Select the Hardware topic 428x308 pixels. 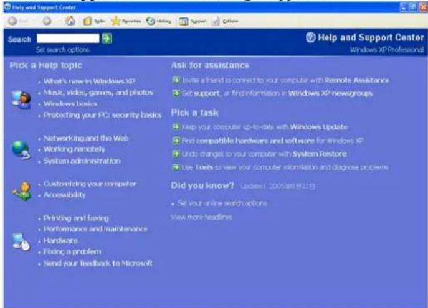coord(60,241)
